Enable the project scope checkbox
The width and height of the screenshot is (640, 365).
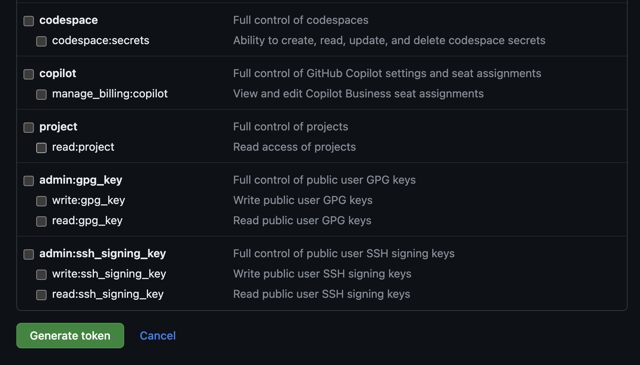coord(28,127)
